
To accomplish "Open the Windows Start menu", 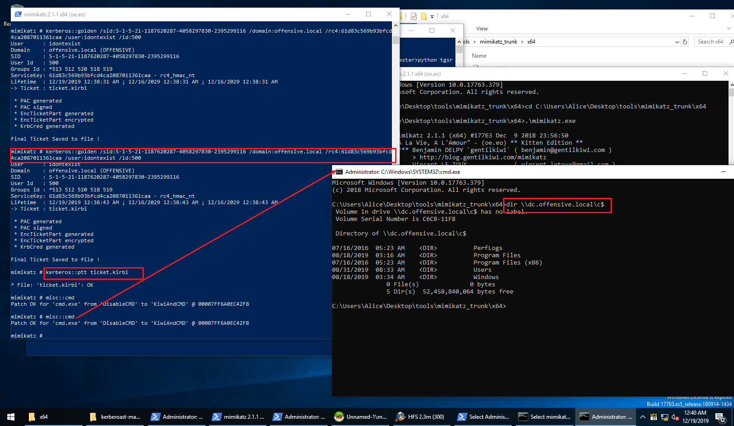I will coord(11,416).
